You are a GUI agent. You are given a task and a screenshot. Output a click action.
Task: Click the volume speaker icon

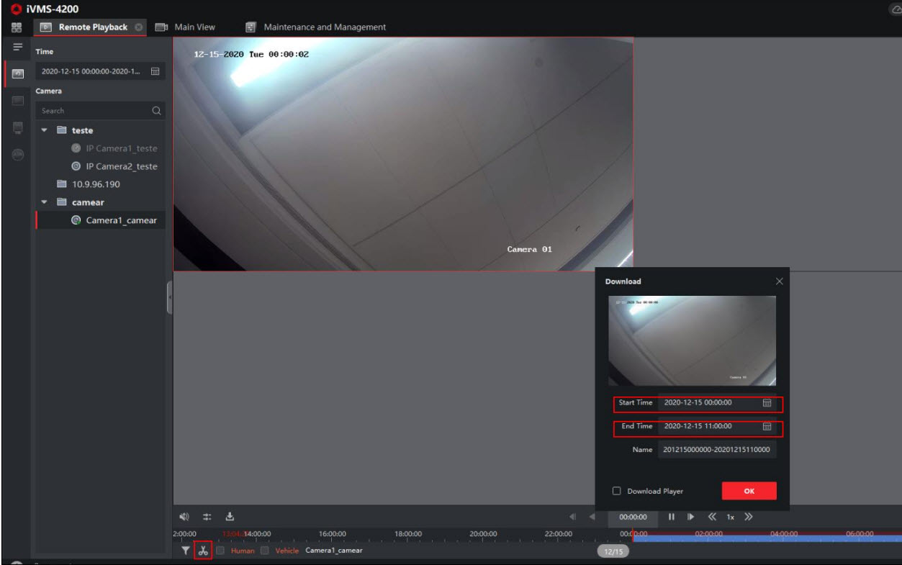[x=186, y=516]
